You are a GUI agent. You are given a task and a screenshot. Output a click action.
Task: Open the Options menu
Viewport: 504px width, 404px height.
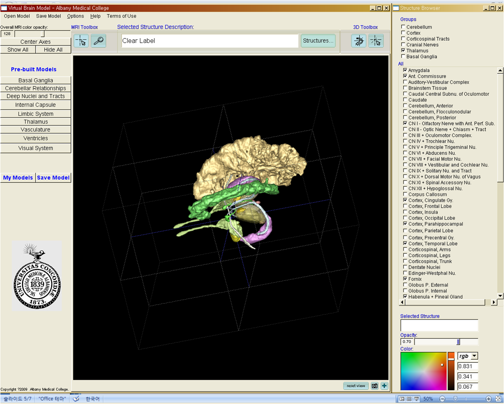[x=75, y=16]
